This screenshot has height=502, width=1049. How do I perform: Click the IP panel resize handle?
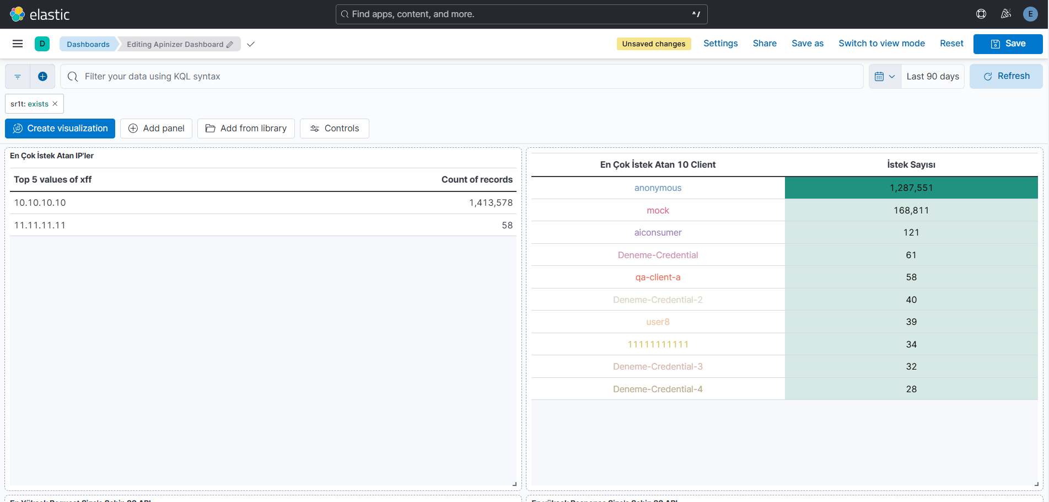tap(515, 484)
